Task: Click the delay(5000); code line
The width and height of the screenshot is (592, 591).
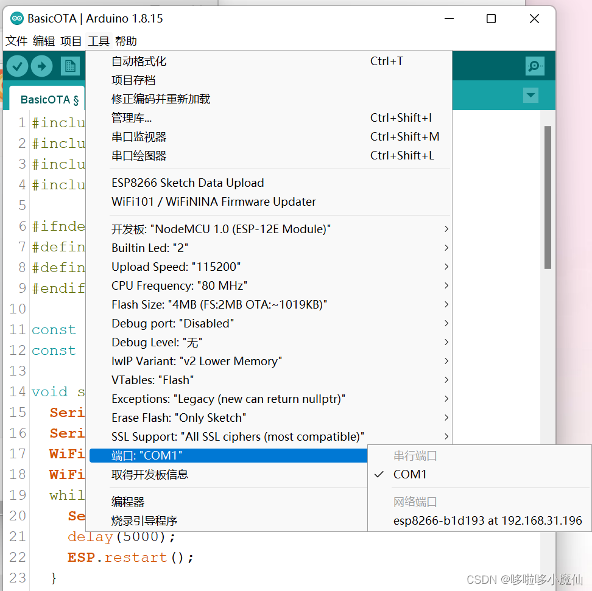Action: coord(121,537)
